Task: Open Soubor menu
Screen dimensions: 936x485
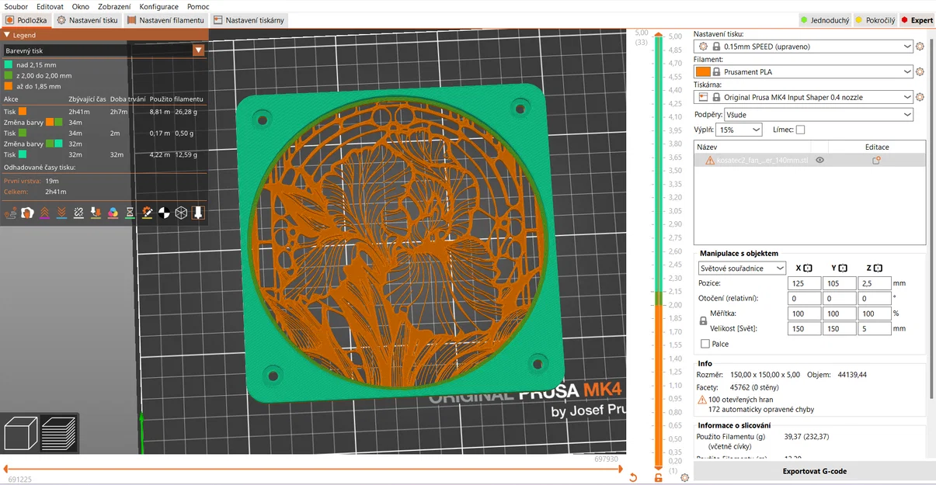Action: coord(16,6)
